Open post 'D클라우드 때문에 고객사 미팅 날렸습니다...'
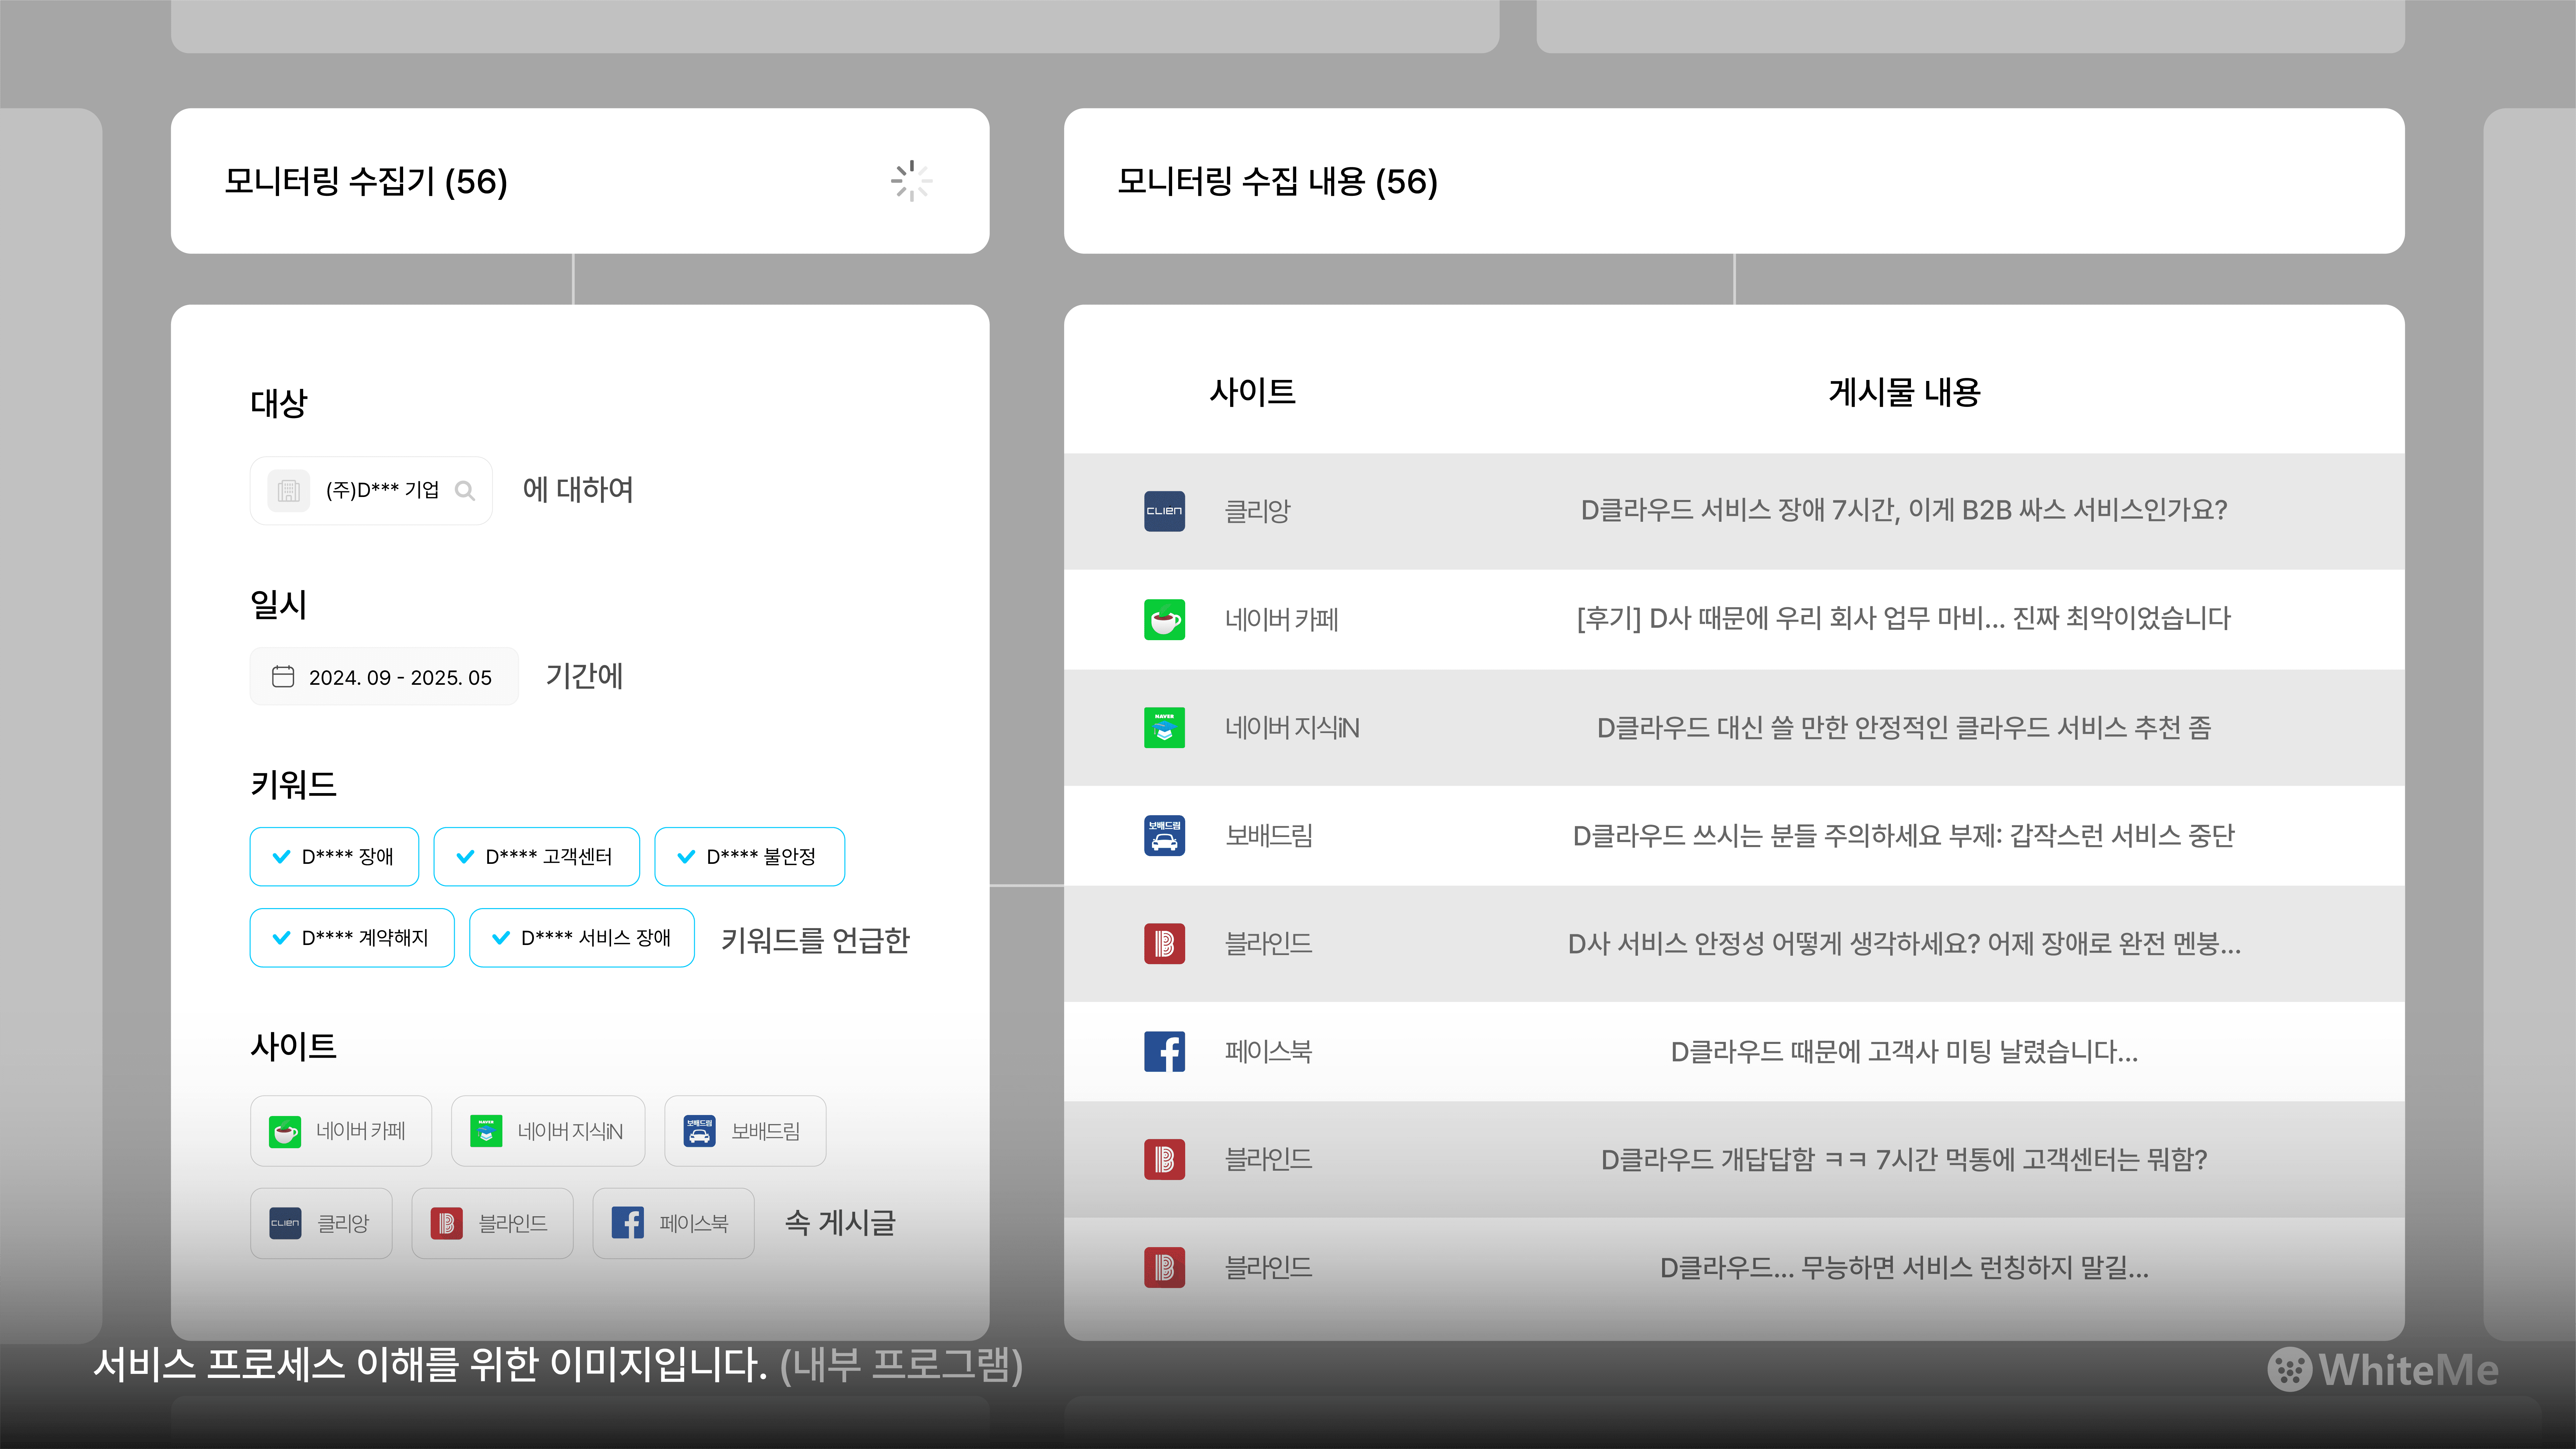The width and height of the screenshot is (2576, 1449). coord(1904,1052)
